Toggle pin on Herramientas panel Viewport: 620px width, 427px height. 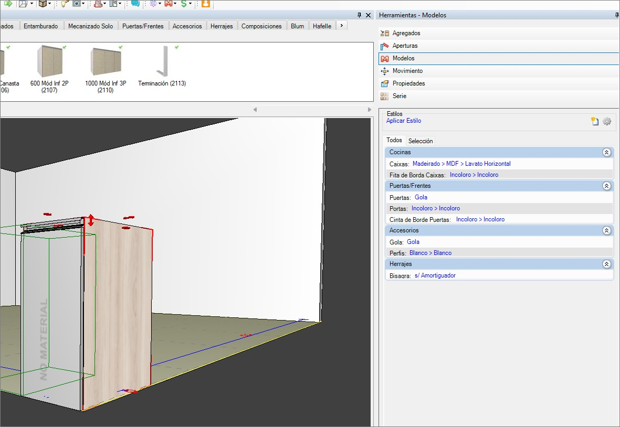click(x=617, y=16)
